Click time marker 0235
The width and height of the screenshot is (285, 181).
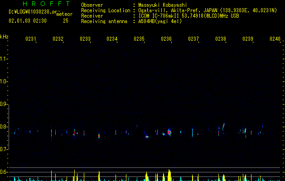click(139, 39)
